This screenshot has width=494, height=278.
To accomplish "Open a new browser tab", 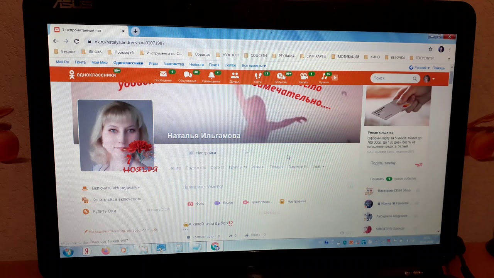I will tap(135, 31).
